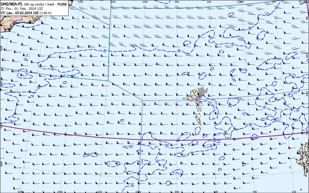Click the '8W' label on the top edge
The height and width of the screenshot is (193, 309).
click(x=177, y=2)
